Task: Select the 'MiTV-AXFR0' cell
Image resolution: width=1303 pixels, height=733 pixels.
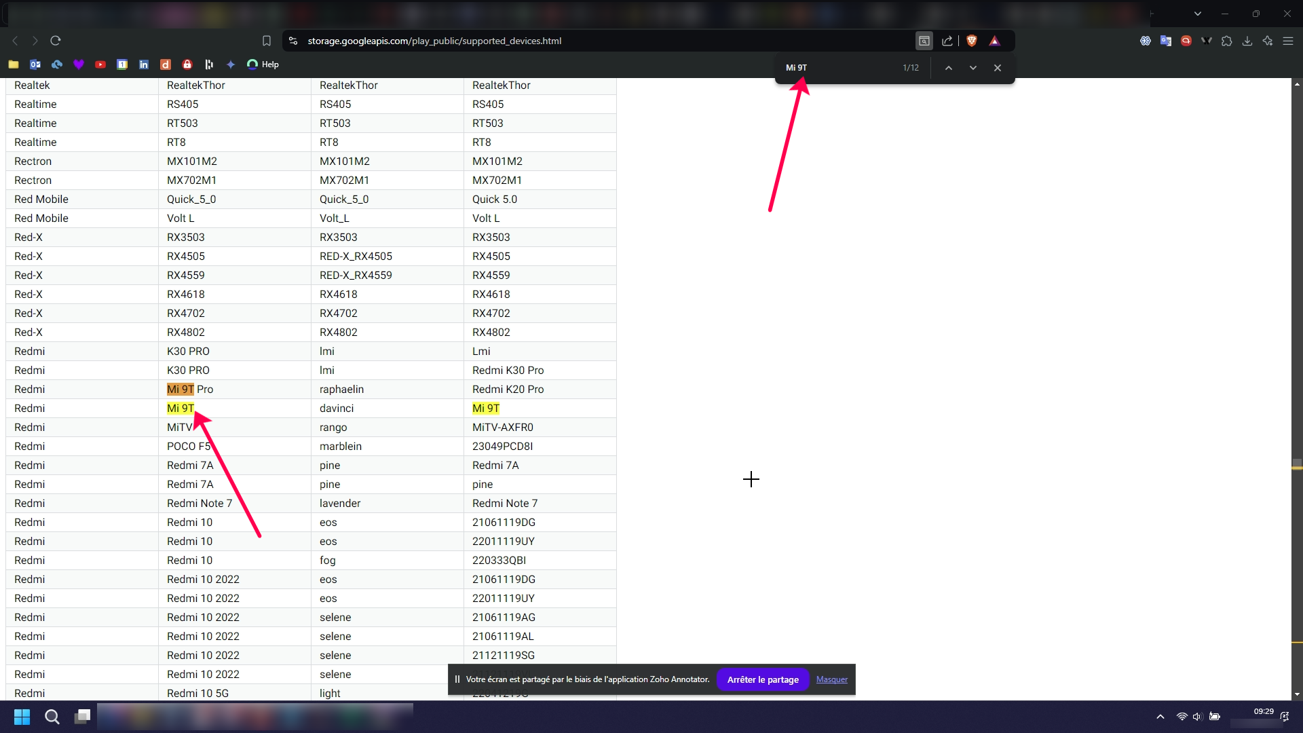Action: [x=540, y=427]
